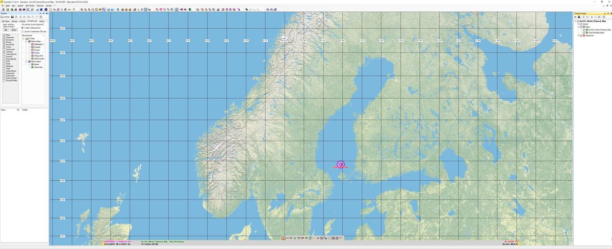This screenshot has height=249, width=612.
Task: Collapse the Maps node in Projektmanager
Action: tap(578, 27)
